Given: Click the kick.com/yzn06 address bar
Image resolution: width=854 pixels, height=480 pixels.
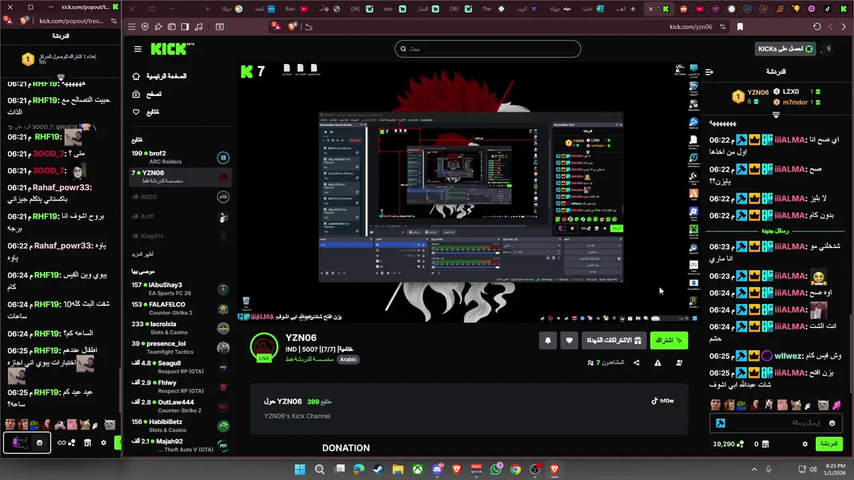Looking at the screenshot, I should (x=691, y=27).
